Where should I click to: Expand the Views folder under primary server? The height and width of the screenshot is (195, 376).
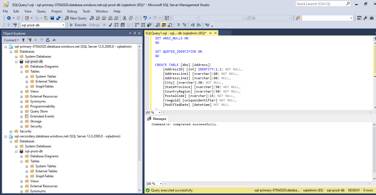(x=21, y=91)
